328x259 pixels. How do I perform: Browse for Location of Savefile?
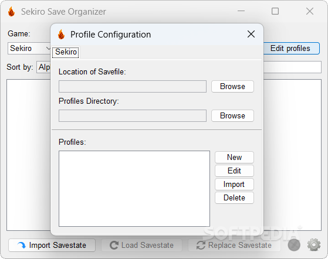click(232, 86)
